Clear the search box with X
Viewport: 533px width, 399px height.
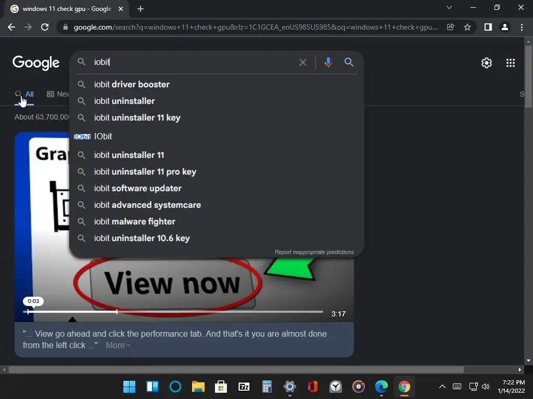[x=302, y=62]
